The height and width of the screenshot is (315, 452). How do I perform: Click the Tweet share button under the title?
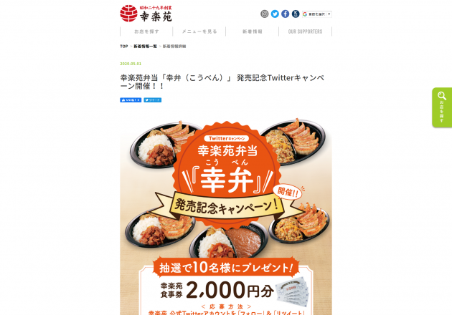[x=153, y=100]
